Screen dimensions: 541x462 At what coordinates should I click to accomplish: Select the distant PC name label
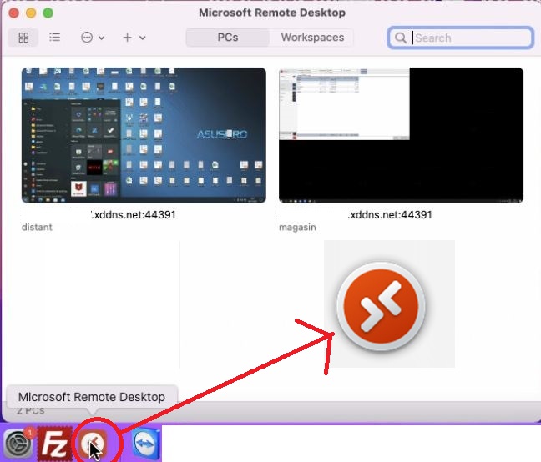pyautogui.click(x=37, y=228)
